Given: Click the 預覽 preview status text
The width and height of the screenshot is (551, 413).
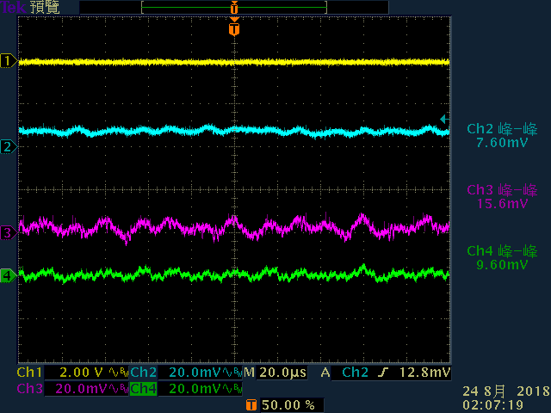Looking at the screenshot, I should [x=45, y=7].
